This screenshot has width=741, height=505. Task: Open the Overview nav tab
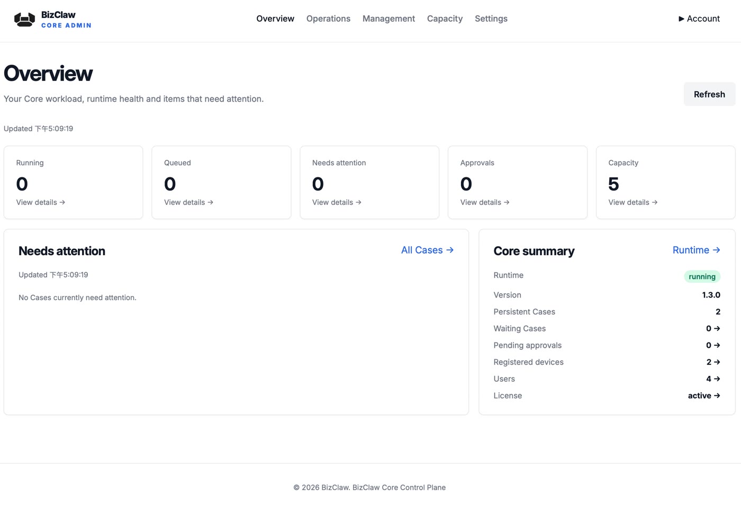pos(275,19)
